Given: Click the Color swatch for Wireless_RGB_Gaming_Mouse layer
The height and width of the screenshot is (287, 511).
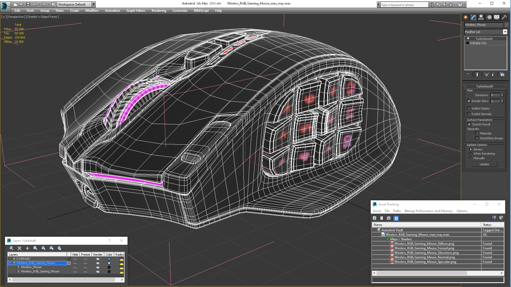Looking at the screenshot, I should pyautogui.click(x=109, y=263).
